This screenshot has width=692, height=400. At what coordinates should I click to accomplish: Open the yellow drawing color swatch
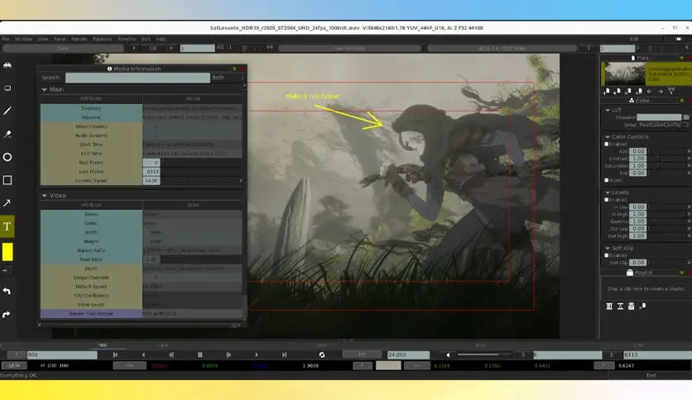tap(7, 251)
